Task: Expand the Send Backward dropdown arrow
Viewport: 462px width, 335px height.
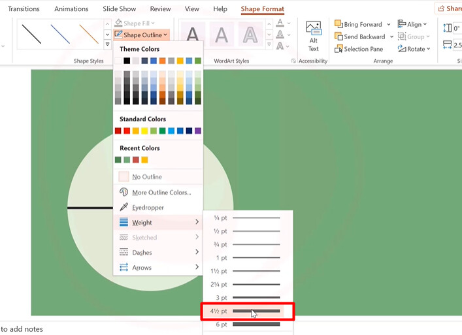Action: click(x=391, y=37)
